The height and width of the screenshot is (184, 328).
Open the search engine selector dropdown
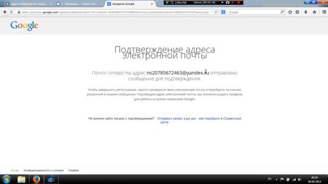pos(224,12)
